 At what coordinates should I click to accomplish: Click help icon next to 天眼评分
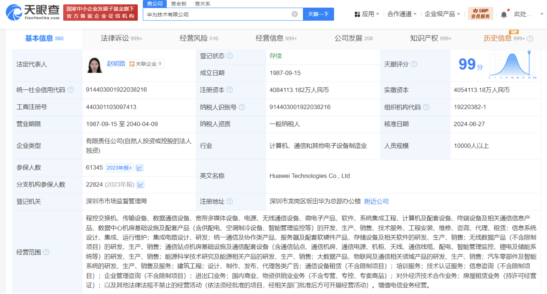pos(414,64)
